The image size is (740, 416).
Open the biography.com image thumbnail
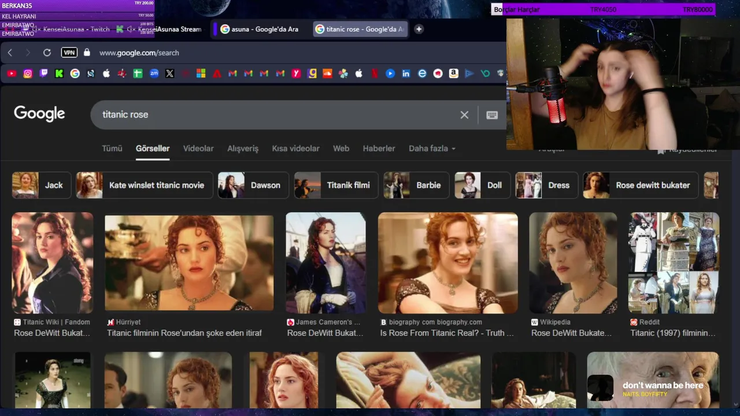(448, 263)
